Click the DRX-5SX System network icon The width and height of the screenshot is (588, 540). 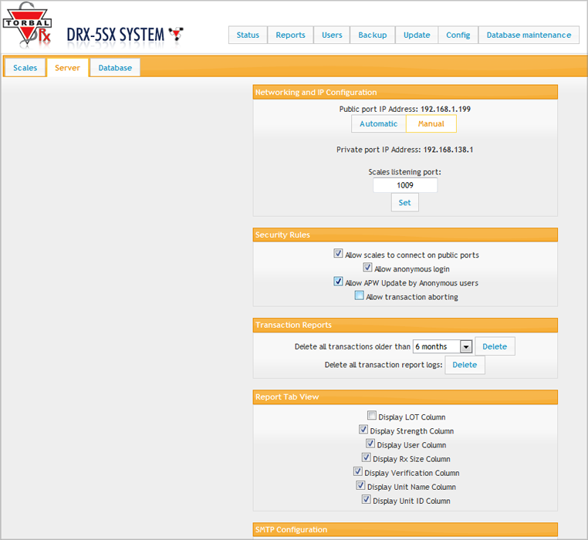point(177,34)
